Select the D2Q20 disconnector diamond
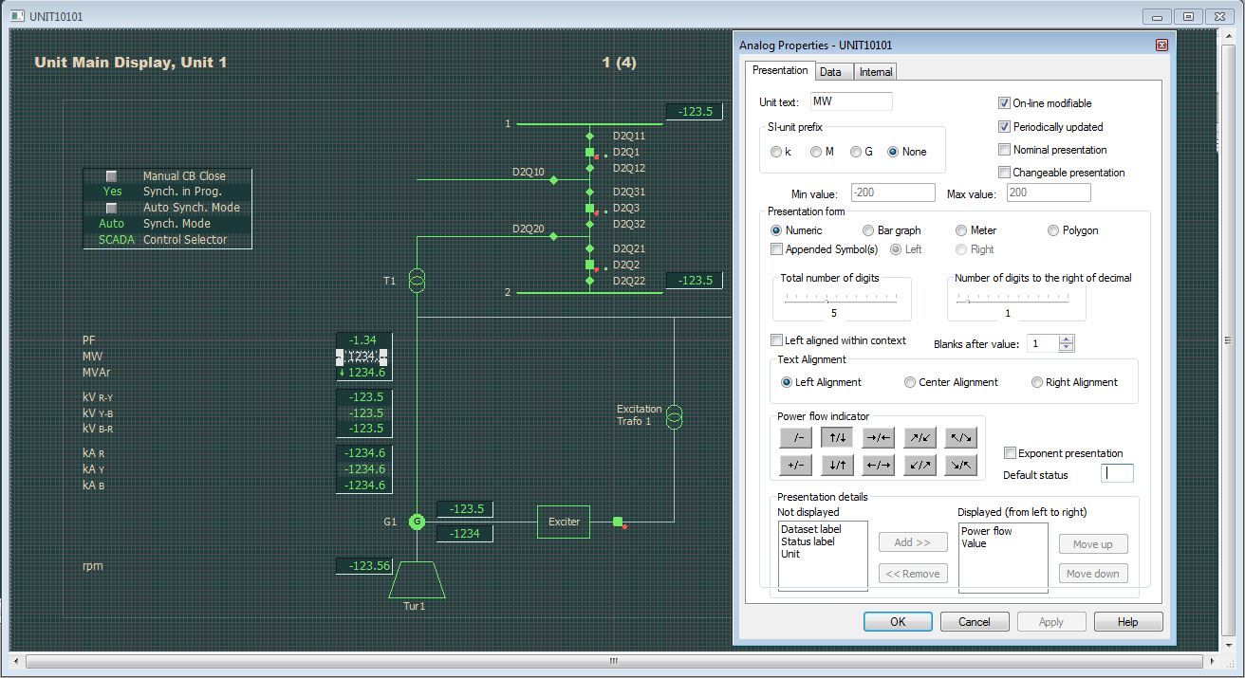The image size is (1245, 678). point(554,236)
